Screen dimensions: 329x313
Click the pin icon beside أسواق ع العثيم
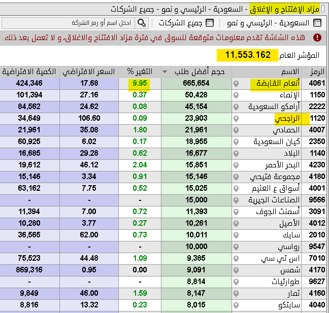click(236, 189)
